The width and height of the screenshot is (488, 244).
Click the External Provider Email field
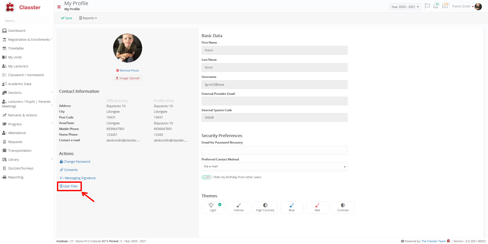[275, 101]
